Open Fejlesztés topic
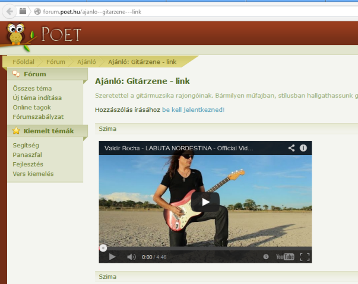Image resolution: width=358 pixels, height=284 pixels. pos(28,164)
